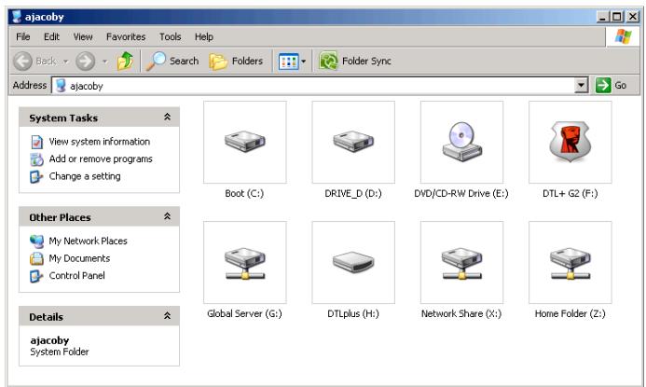Open the Help menu

tap(204, 36)
